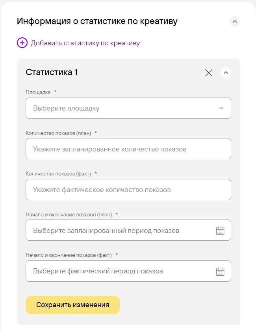Click the "Начало и окончание показов (план)" label
Image resolution: width=256 pixels, height=332 pixels.
[x=69, y=215]
